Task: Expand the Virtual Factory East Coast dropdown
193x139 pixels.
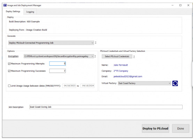Action: coord(144,83)
